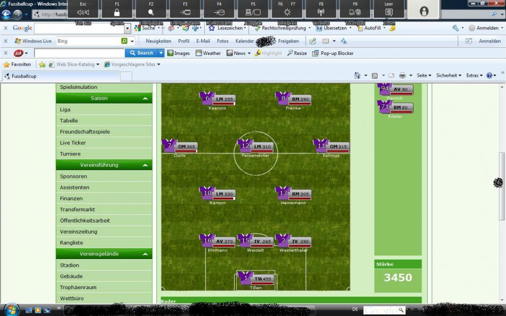Open the Tabelle link
The image size is (506, 316).
[69, 120]
